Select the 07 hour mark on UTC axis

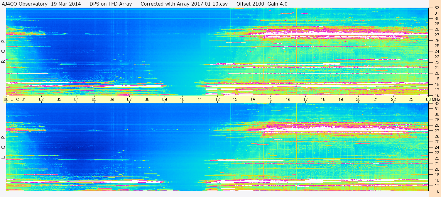[129, 99]
